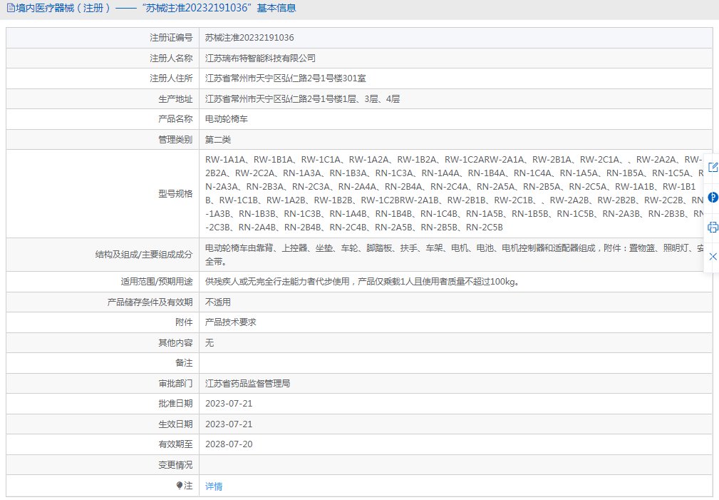Click the 批准日期 row label

coord(175,404)
